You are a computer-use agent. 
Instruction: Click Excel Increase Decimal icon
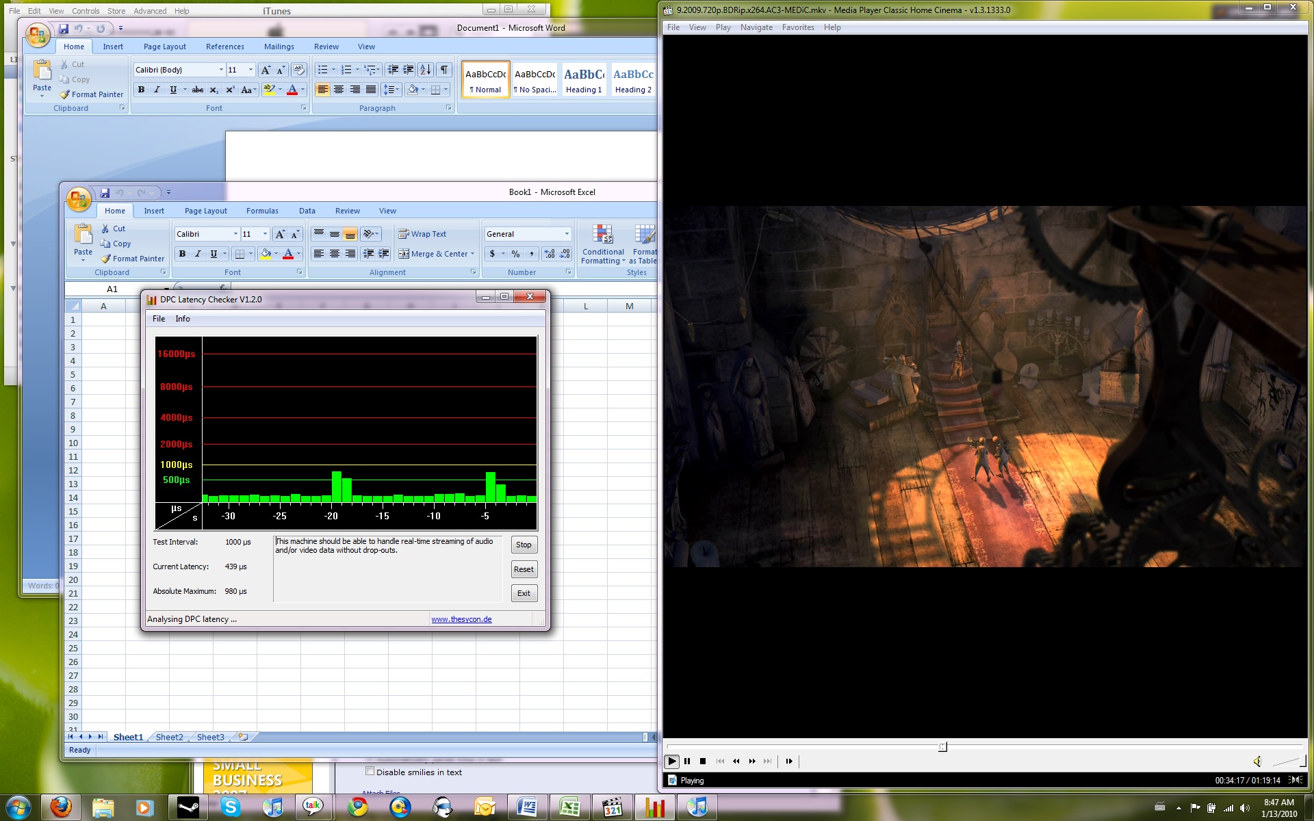tap(550, 254)
